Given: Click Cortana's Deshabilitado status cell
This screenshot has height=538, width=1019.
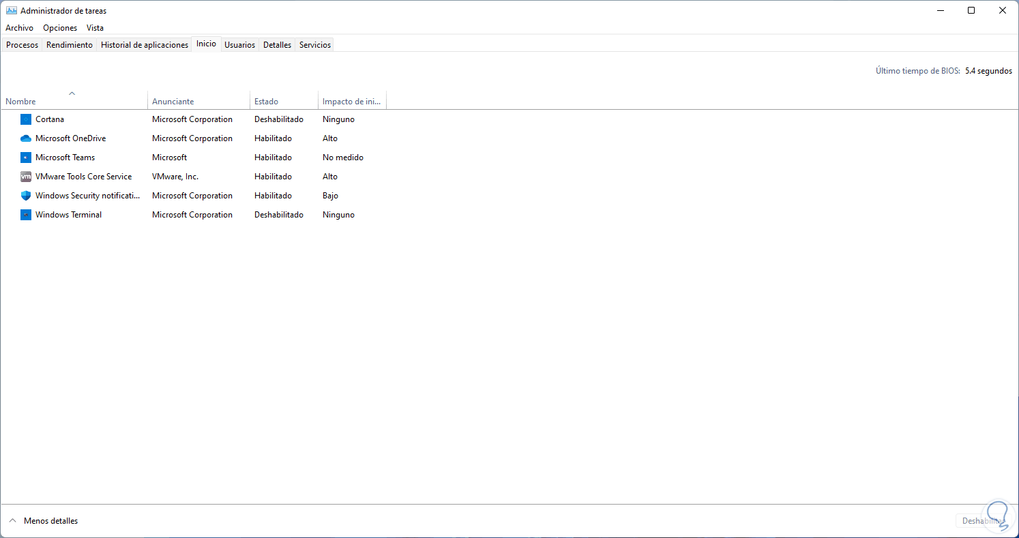Looking at the screenshot, I should click(279, 119).
